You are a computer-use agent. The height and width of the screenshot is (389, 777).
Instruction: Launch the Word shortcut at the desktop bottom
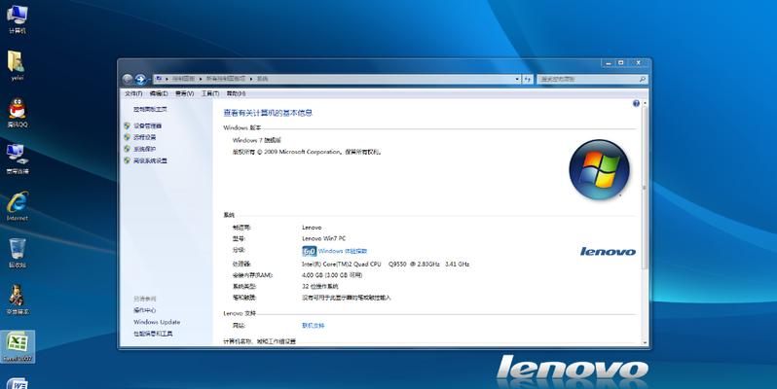(x=18, y=384)
